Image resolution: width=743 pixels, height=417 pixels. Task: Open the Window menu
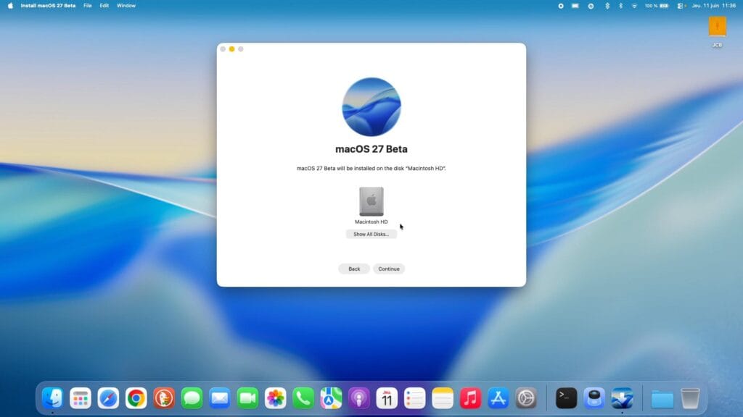[126, 6]
